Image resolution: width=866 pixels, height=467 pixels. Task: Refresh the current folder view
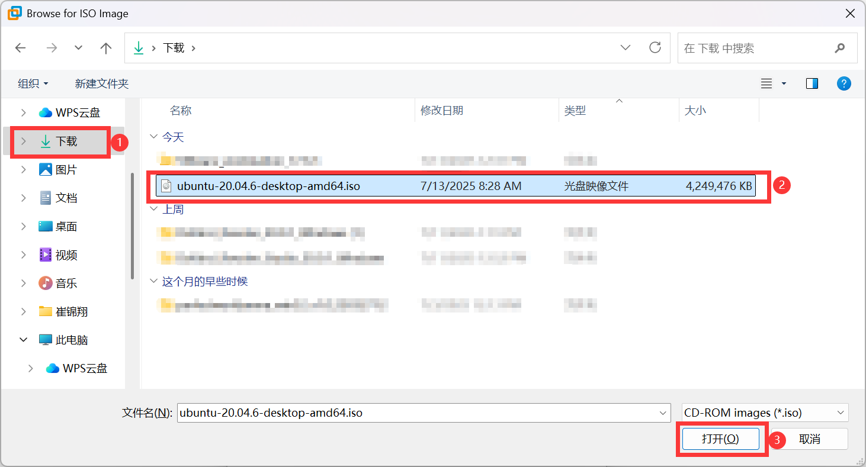[x=655, y=48]
